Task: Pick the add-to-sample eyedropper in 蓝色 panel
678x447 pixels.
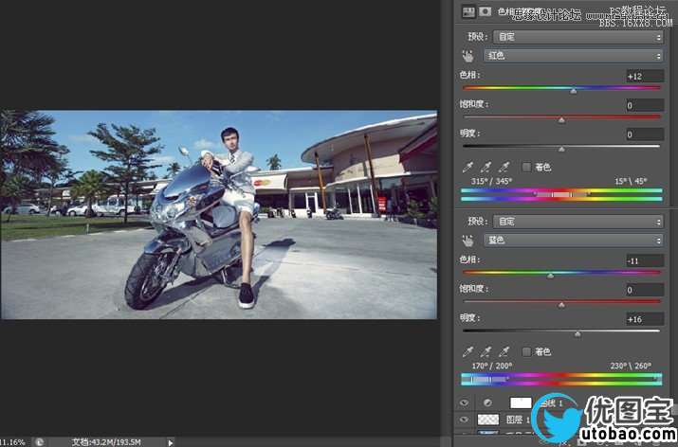Action: 486,351
